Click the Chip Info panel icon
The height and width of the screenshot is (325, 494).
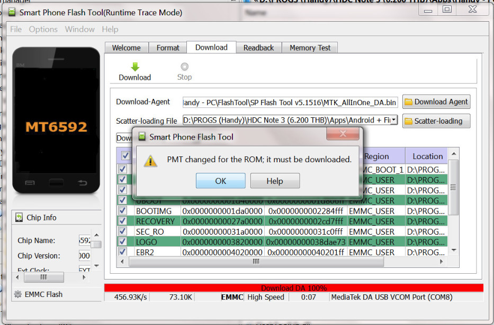(x=20, y=218)
